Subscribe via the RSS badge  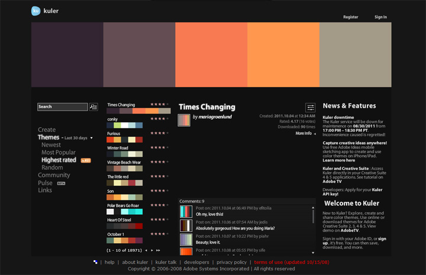tap(85, 160)
